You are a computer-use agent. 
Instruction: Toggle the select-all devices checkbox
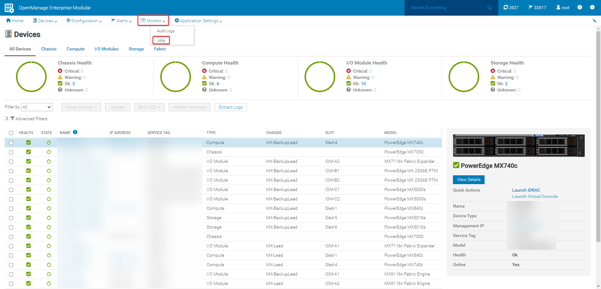click(11, 133)
